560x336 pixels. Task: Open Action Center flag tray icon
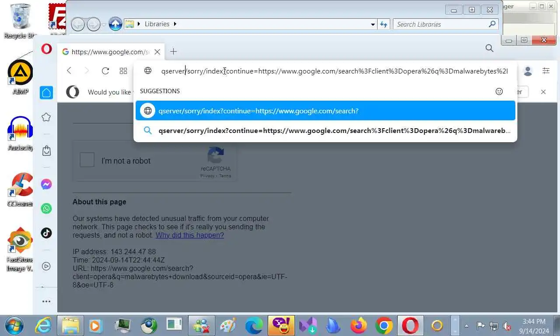(480, 326)
